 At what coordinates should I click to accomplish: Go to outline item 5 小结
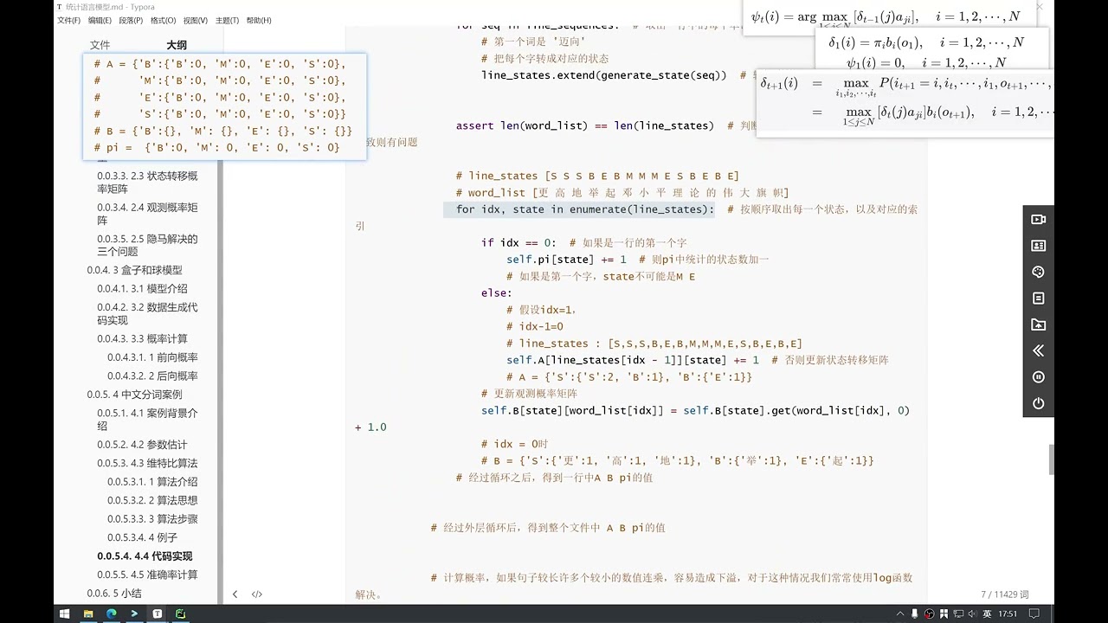(x=113, y=594)
